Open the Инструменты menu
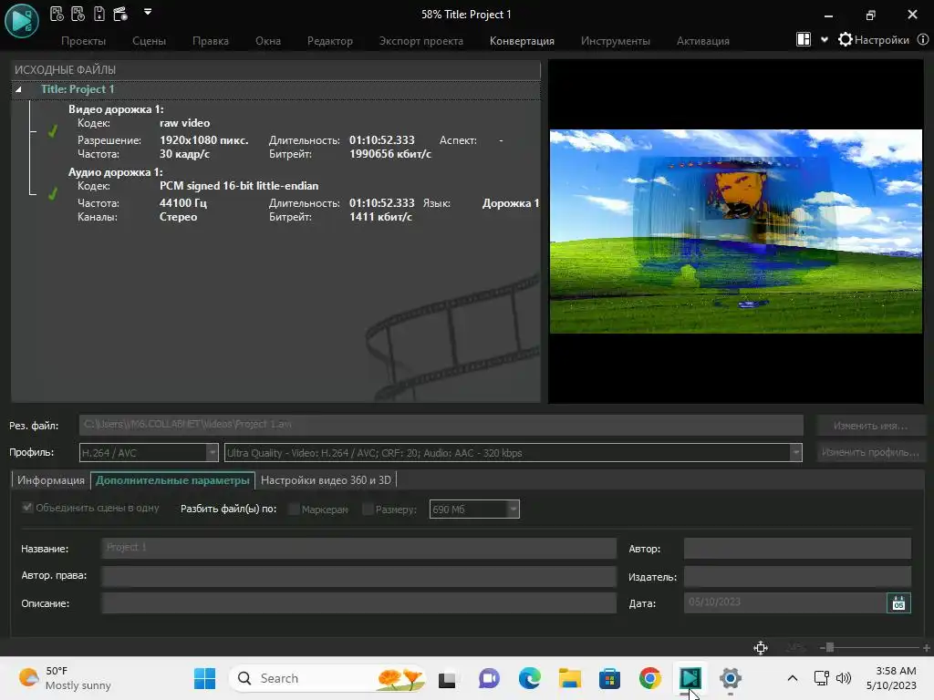 (x=616, y=41)
